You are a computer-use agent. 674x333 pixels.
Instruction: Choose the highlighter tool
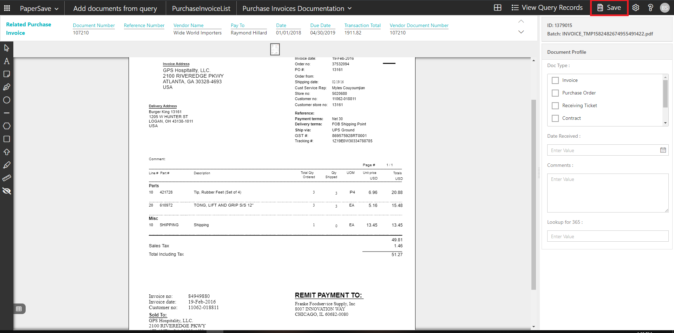click(6, 165)
